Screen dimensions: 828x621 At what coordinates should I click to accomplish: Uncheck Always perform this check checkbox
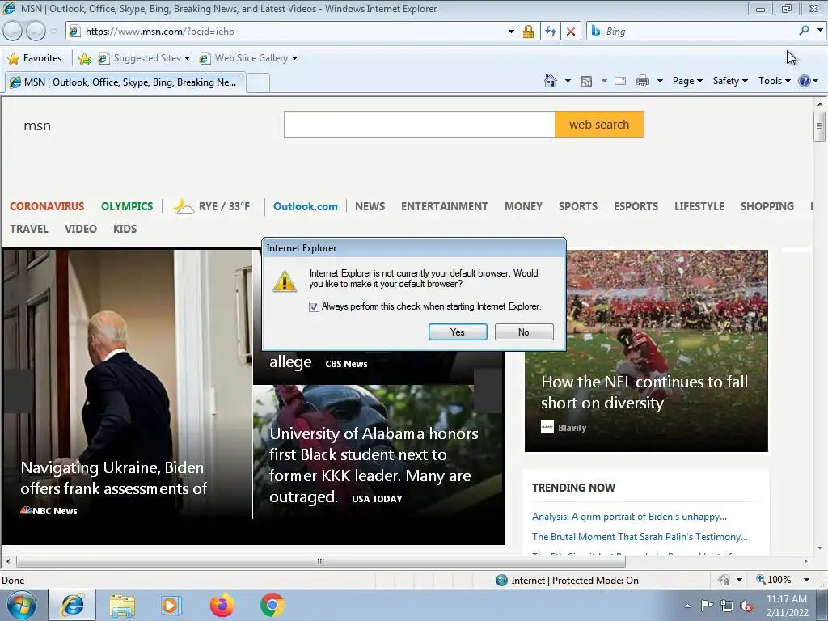[x=314, y=306]
